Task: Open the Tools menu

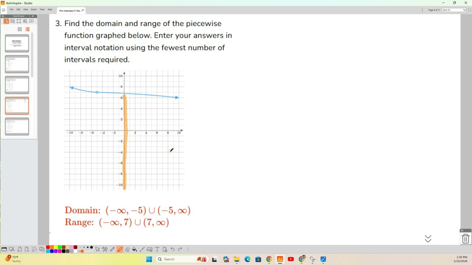Action: 42,10
